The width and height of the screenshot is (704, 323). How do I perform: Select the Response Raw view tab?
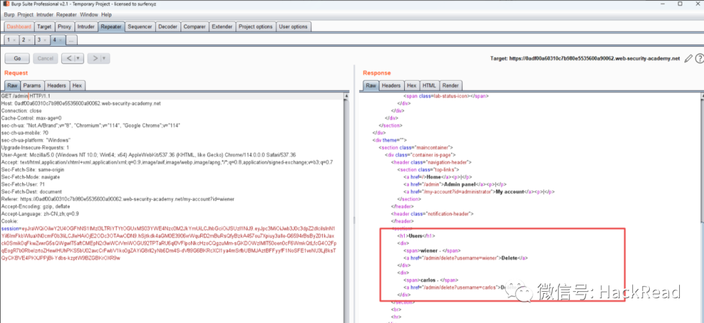coord(371,85)
